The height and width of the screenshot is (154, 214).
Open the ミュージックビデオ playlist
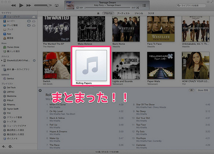pyautogui.click(x=19, y=126)
